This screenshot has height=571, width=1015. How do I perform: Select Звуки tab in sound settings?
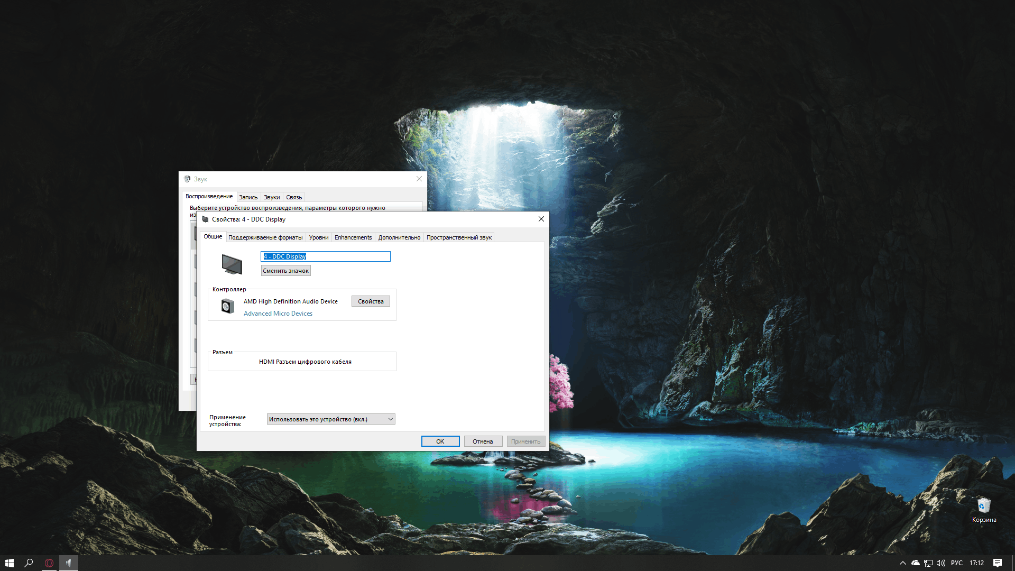point(271,197)
